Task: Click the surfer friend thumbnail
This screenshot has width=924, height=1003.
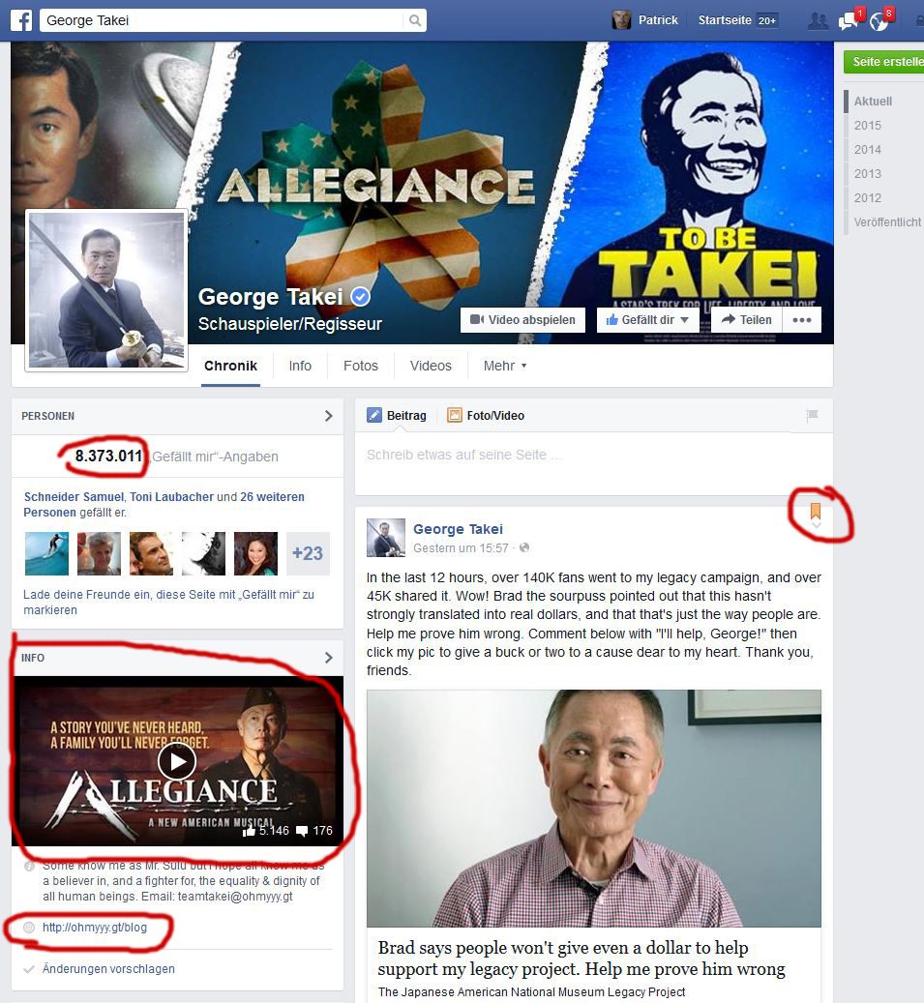Action: (x=46, y=553)
